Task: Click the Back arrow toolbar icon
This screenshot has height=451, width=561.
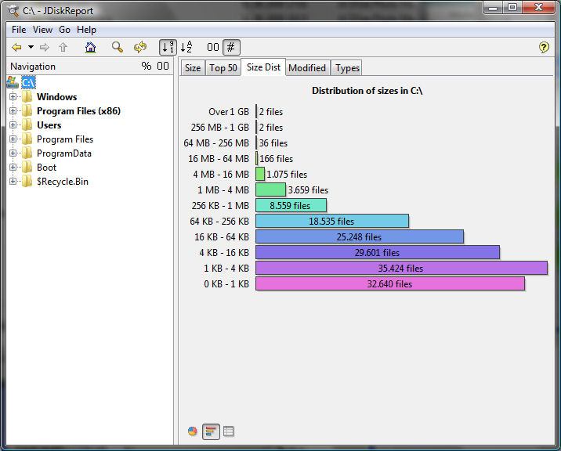Action: (16, 47)
